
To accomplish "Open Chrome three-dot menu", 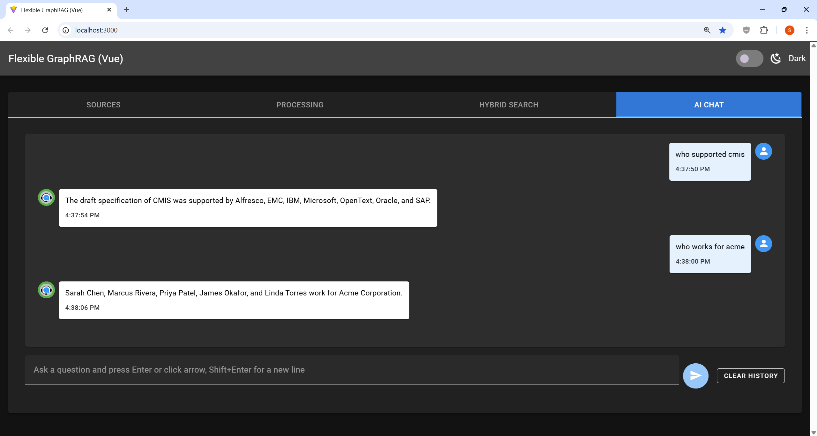I will [807, 30].
